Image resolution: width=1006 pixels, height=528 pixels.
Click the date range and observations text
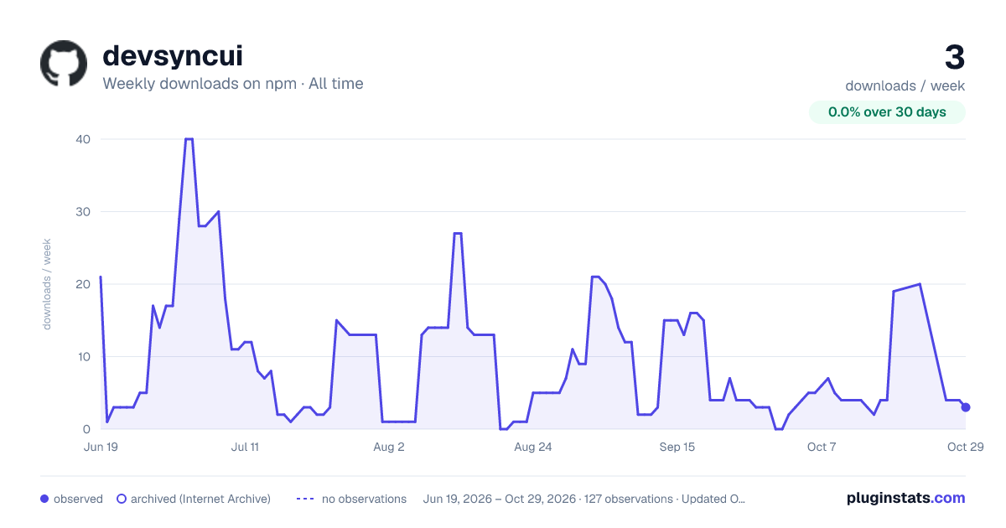584,499
